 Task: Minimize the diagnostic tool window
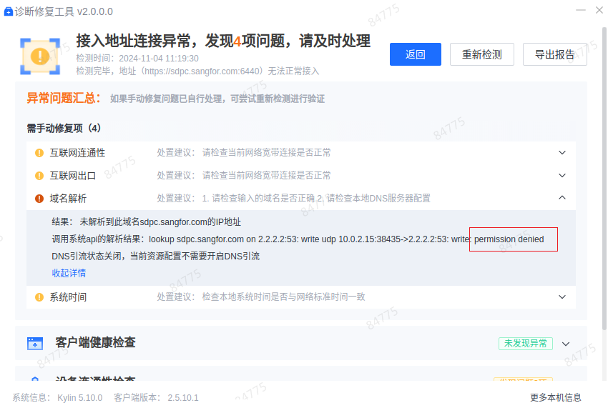(x=578, y=11)
